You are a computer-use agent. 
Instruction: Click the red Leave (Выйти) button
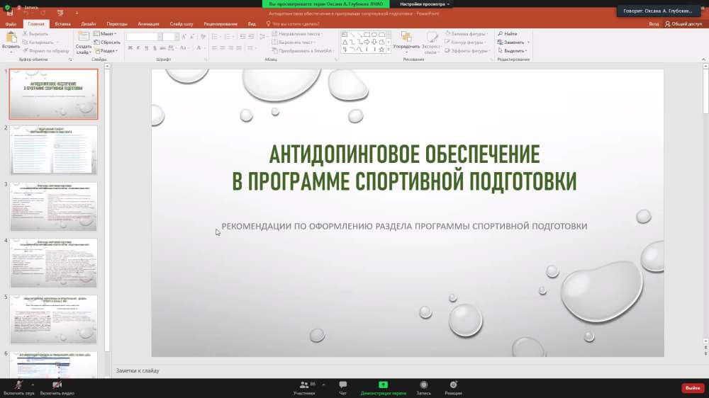tap(692, 388)
